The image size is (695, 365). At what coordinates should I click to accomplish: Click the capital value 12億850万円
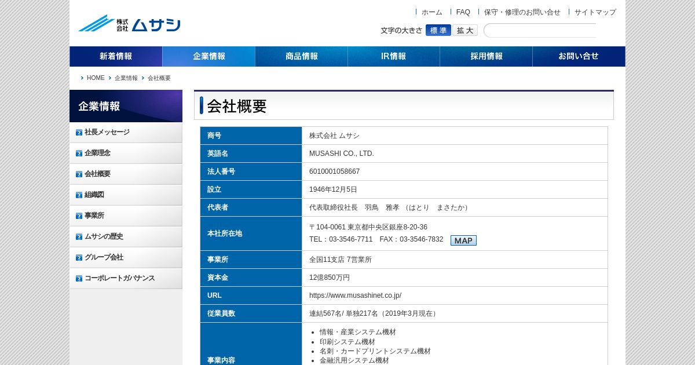coord(330,278)
